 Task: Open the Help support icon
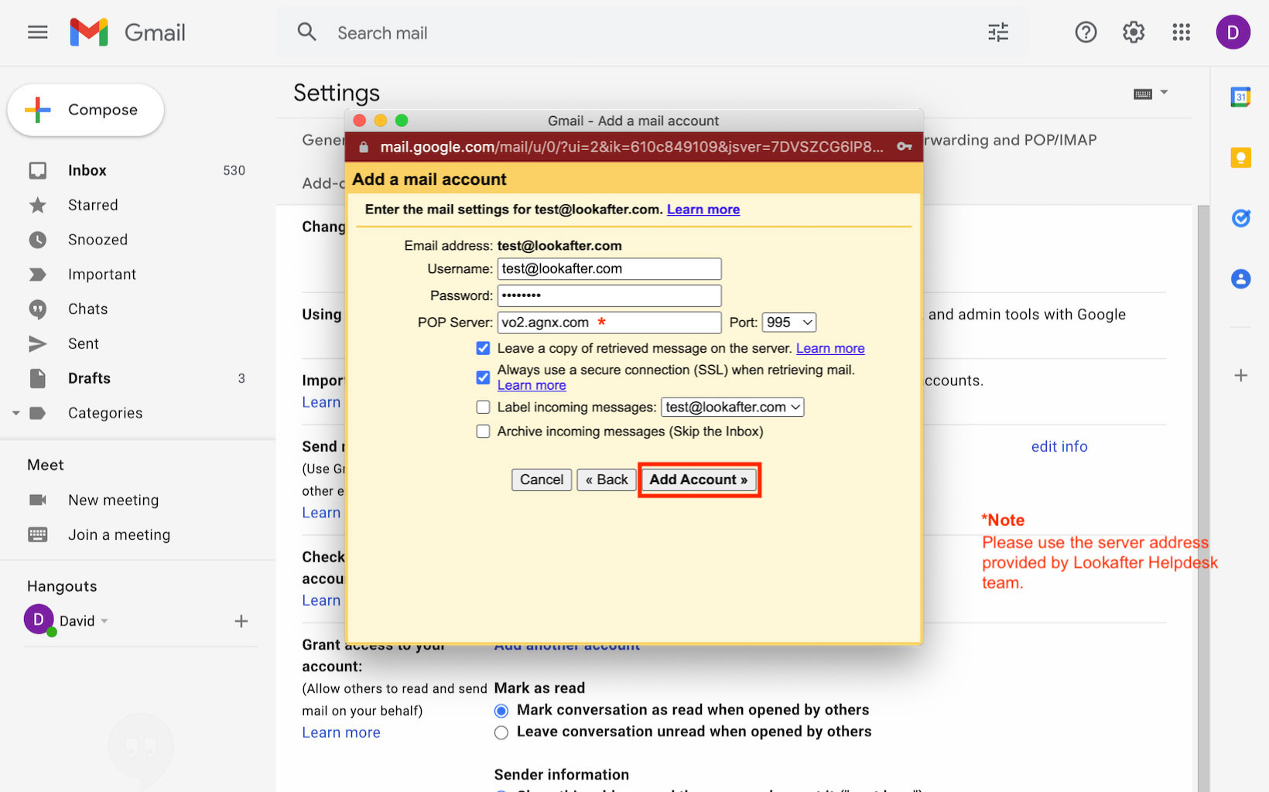click(x=1085, y=32)
